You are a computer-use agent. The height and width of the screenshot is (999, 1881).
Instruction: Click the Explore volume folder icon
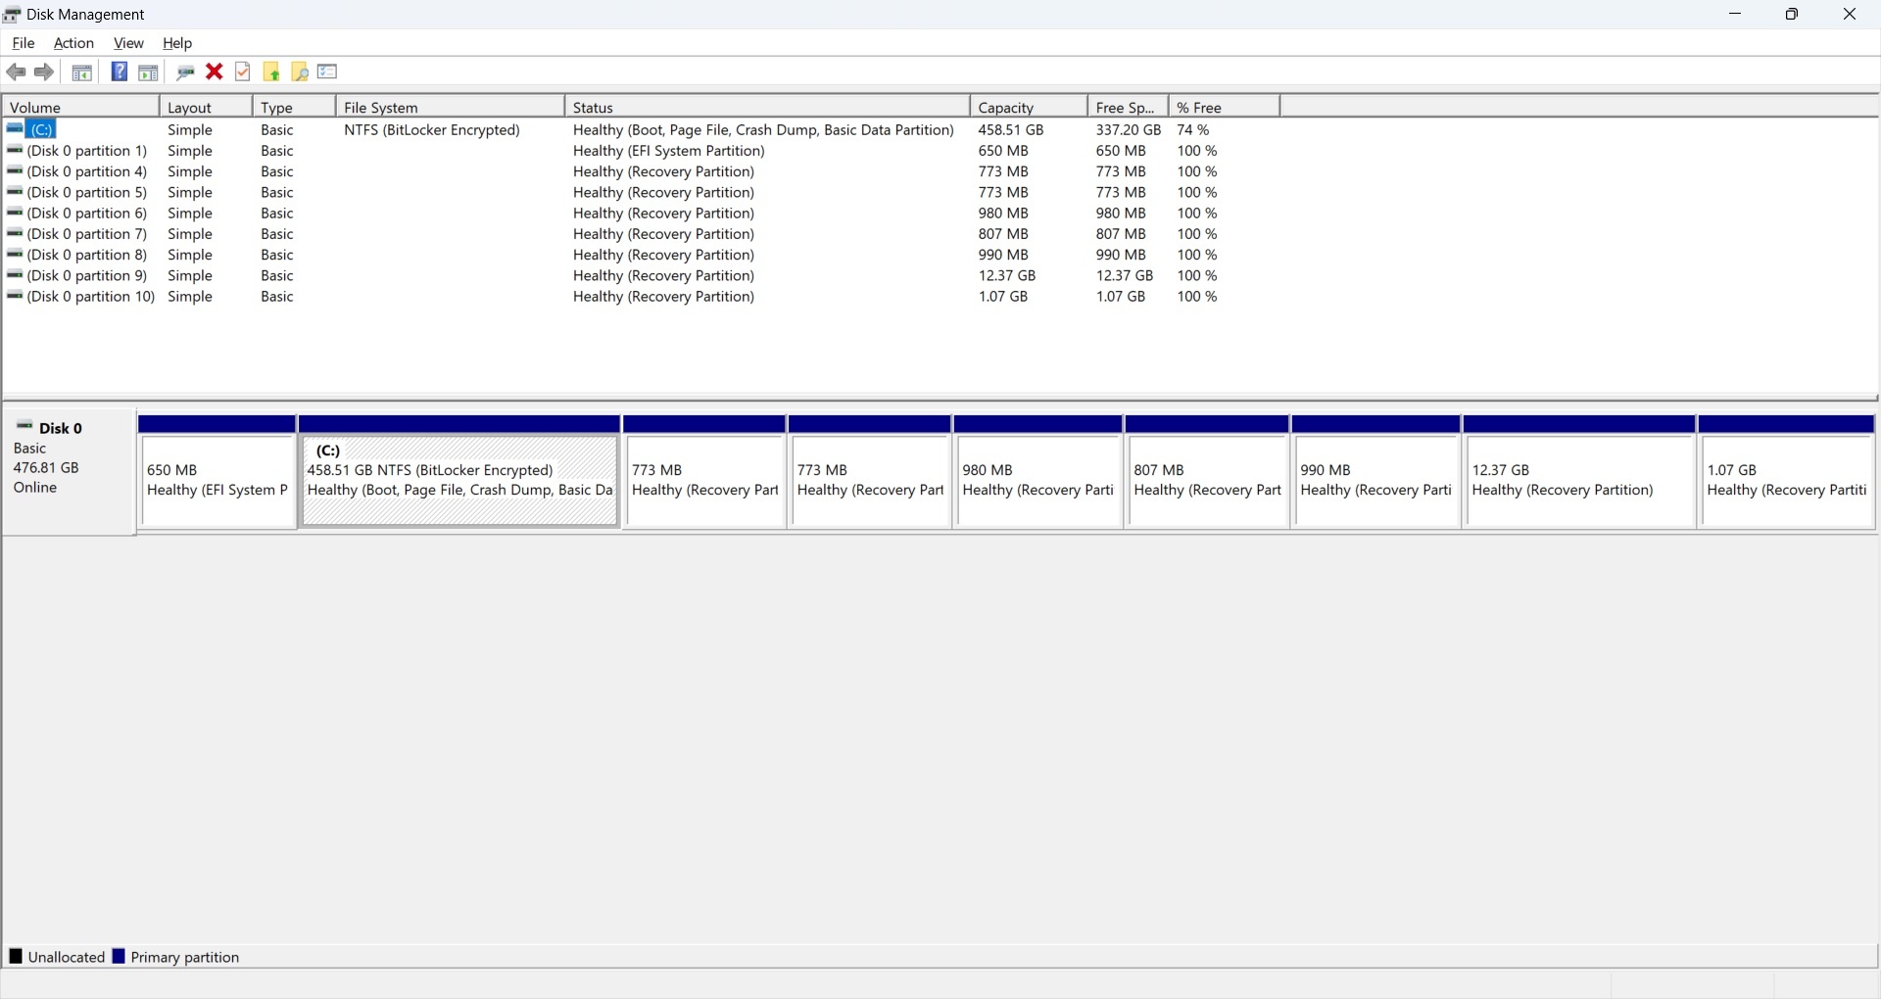[x=298, y=71]
